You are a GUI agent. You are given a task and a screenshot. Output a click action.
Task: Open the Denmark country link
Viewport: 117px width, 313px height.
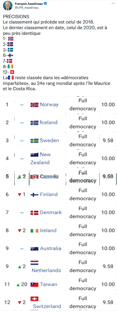click(x=51, y=212)
